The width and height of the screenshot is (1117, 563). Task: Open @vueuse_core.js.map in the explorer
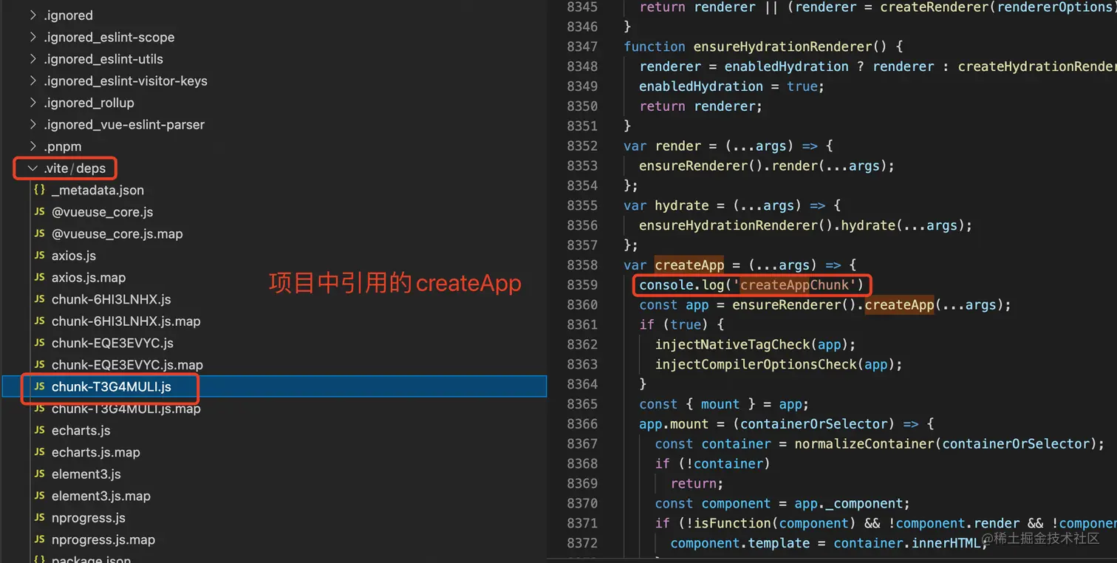tap(117, 233)
